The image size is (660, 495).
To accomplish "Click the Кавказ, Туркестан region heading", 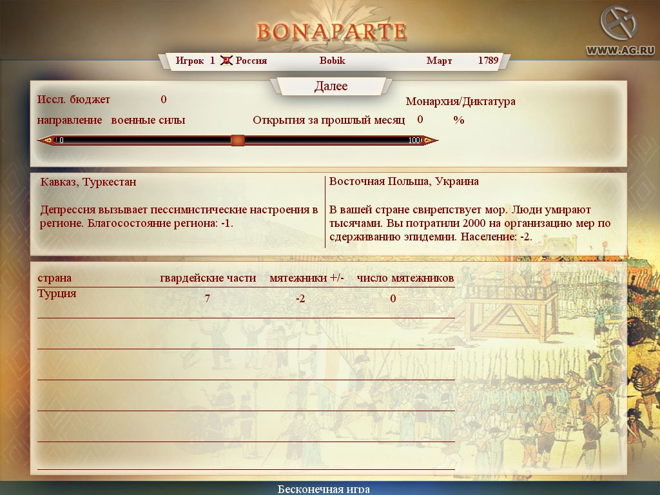I will pyautogui.click(x=88, y=182).
